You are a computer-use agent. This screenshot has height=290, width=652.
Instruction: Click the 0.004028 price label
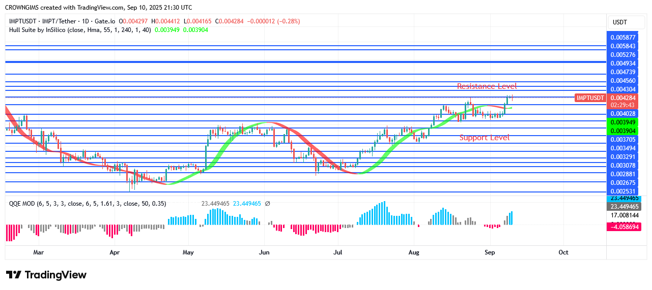[623, 113]
